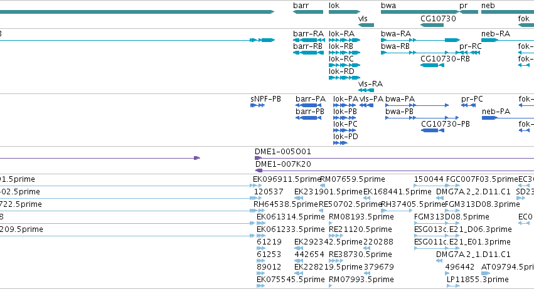Image resolution: width=534 pixels, height=289 pixels.
Task: Select the vls gene label
Action: click(x=363, y=19)
